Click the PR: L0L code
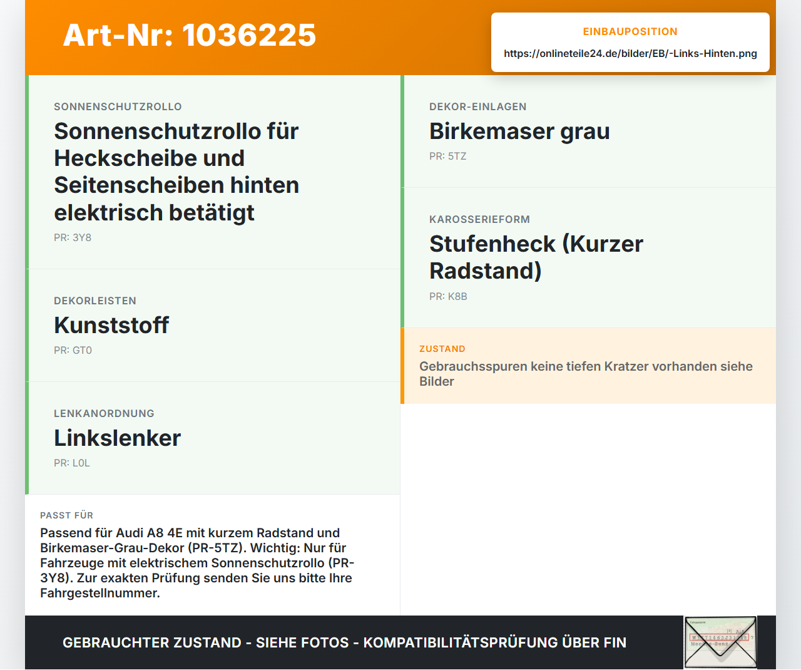 (x=72, y=463)
